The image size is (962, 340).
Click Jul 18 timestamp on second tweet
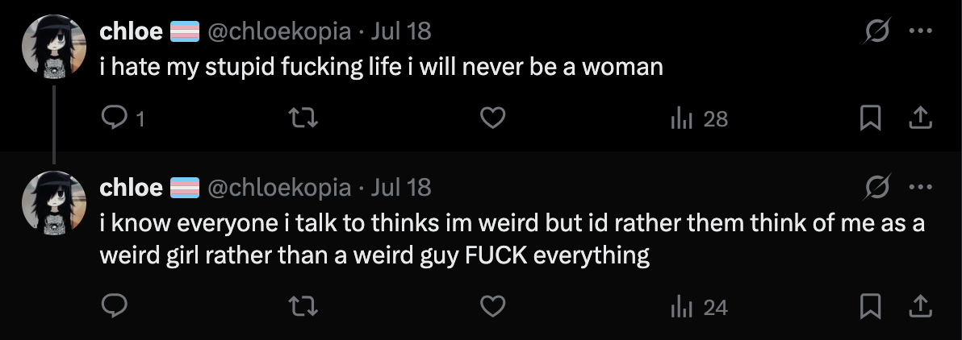pos(401,188)
